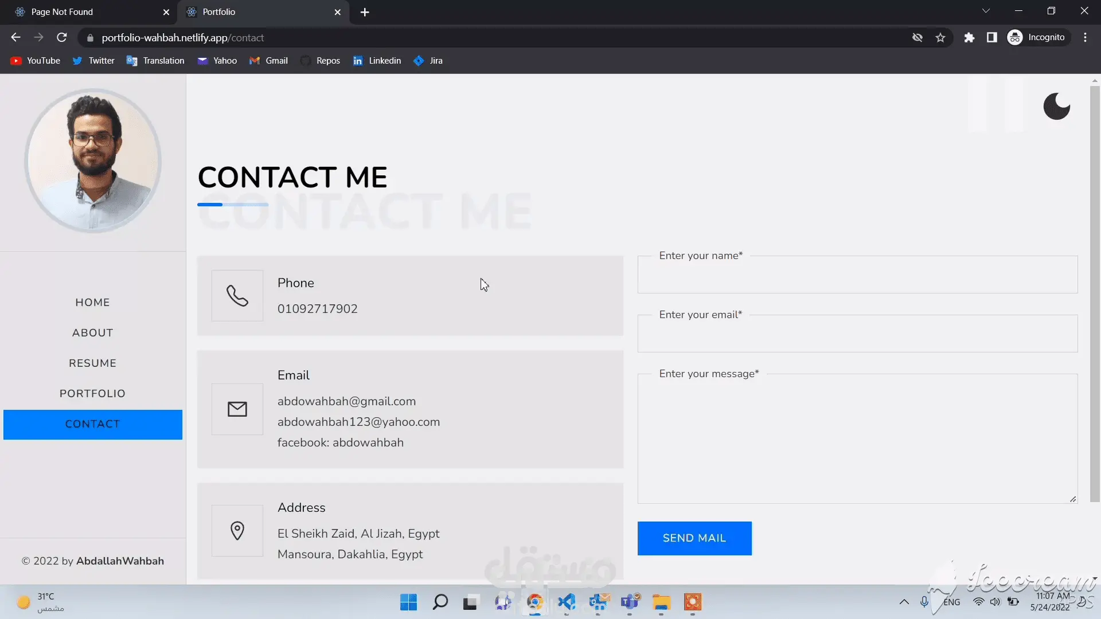Screen dimensions: 1101x619
Task: Open the PORTFOLIO menu item
Action: 92,394
